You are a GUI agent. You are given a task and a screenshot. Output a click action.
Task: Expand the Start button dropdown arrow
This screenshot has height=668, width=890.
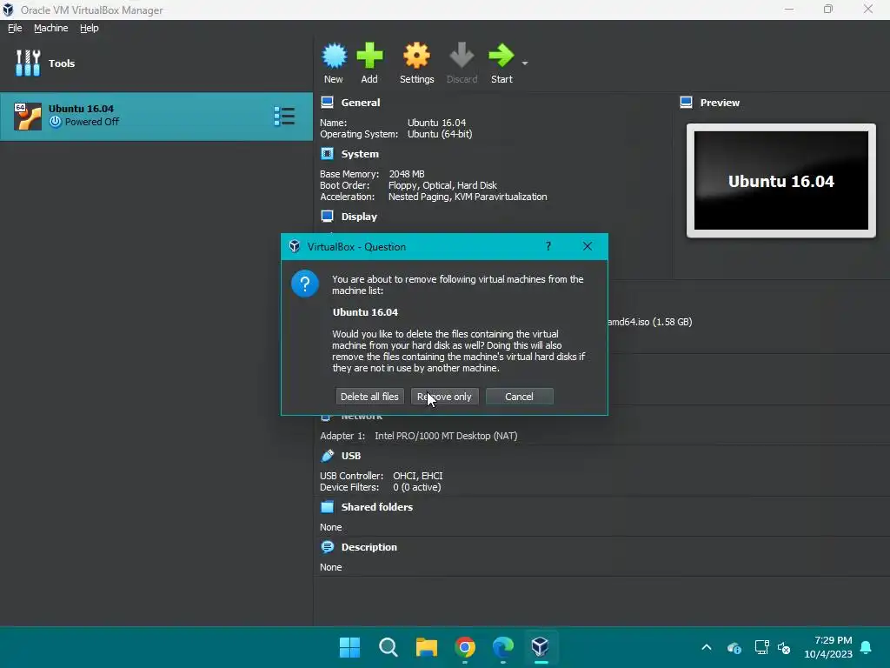tap(525, 63)
